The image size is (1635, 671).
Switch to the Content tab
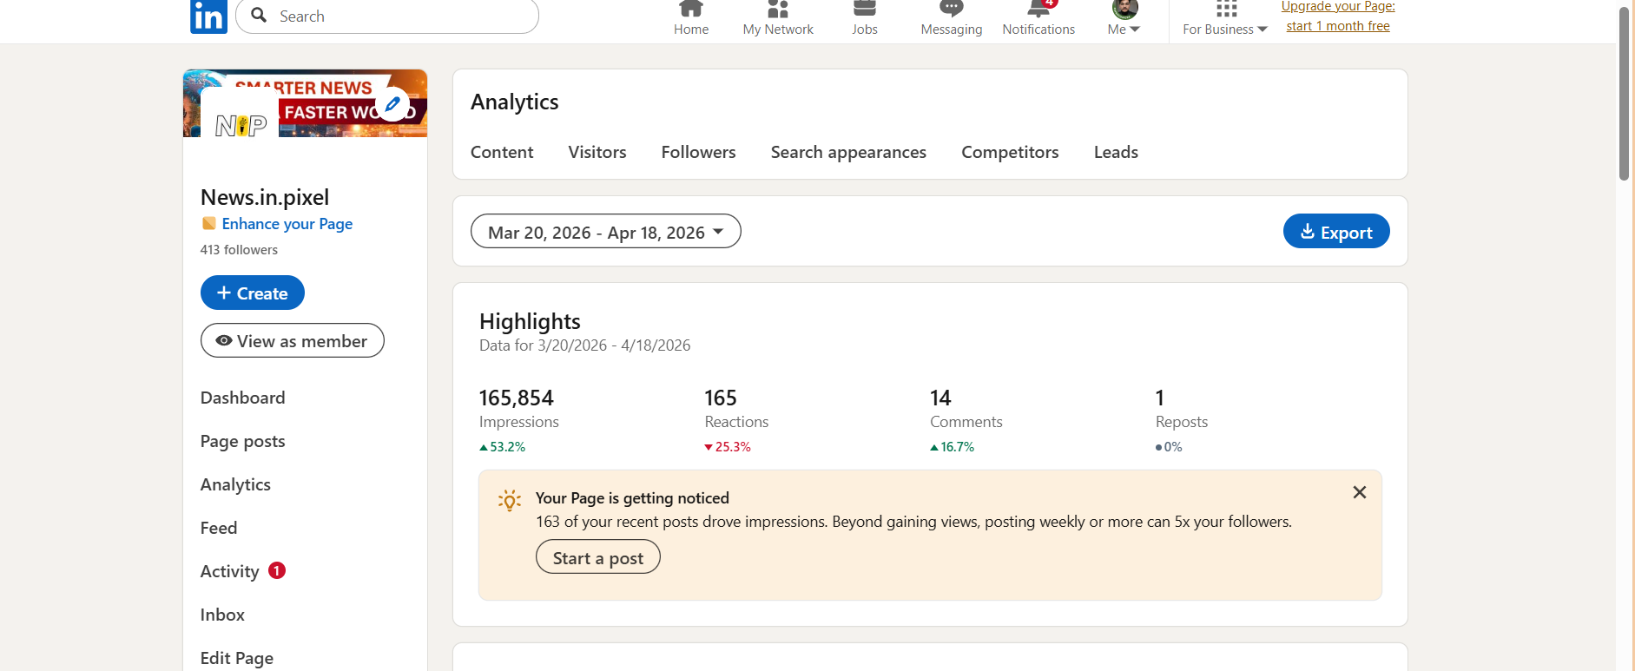pos(502,152)
